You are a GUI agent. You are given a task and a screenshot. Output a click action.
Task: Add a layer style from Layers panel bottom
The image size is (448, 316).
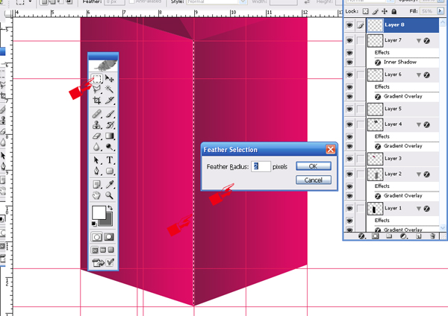[x=361, y=236]
